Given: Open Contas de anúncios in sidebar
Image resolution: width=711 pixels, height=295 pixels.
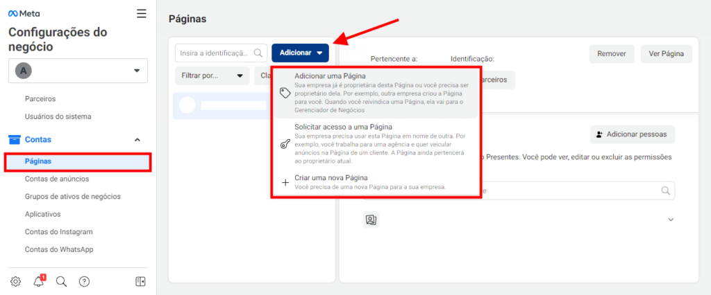Looking at the screenshot, I should tap(57, 179).
